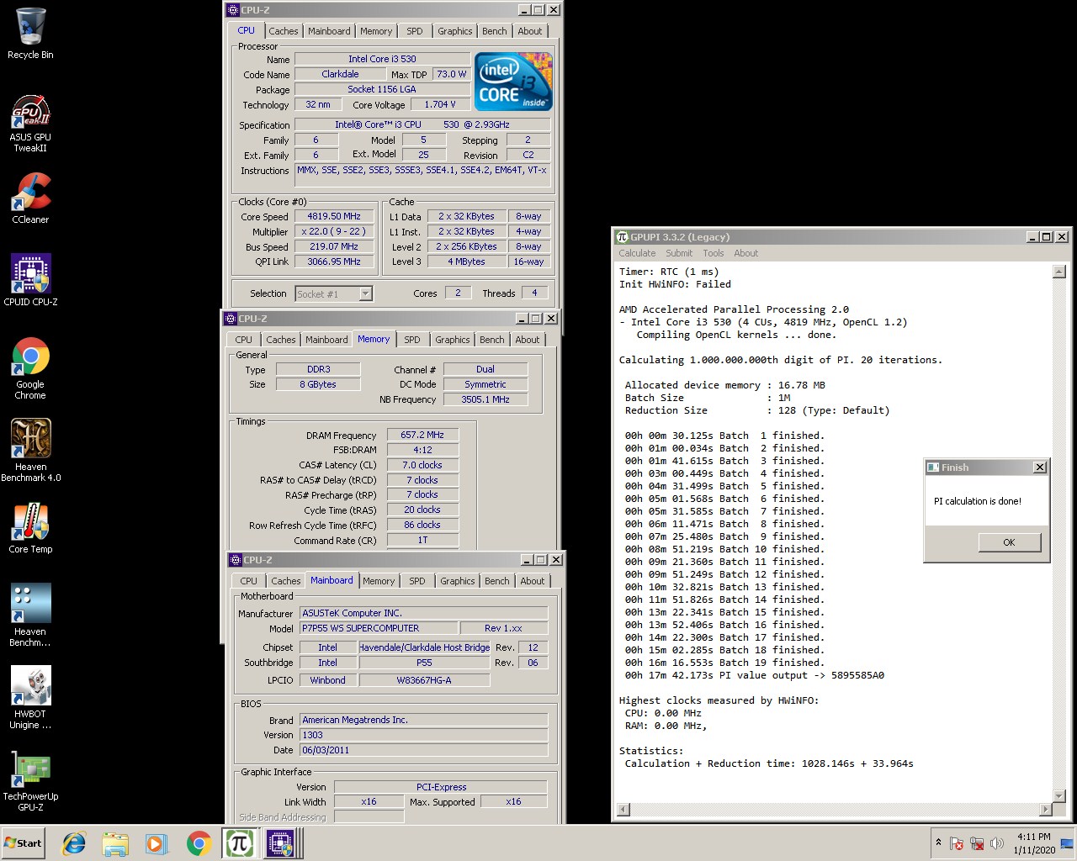Select Bench tab in top CPU-Z window
This screenshot has width=1077, height=861.
(495, 31)
